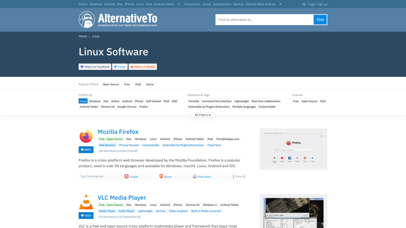This screenshot has width=406, height=228.
Task: Enable the Windows platform filter
Action: click(x=95, y=101)
